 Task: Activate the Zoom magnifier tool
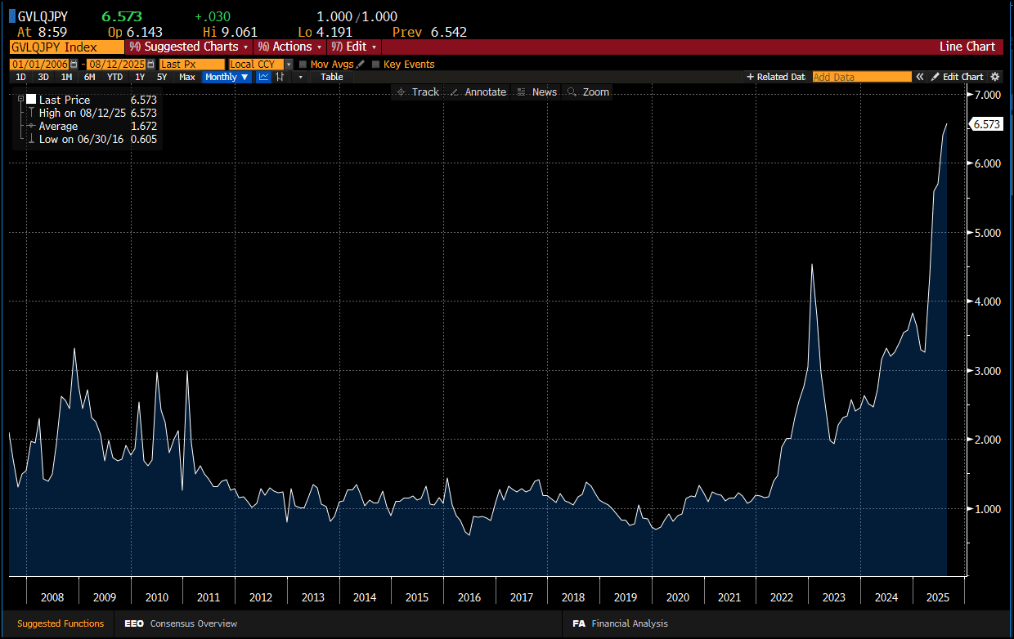point(588,92)
